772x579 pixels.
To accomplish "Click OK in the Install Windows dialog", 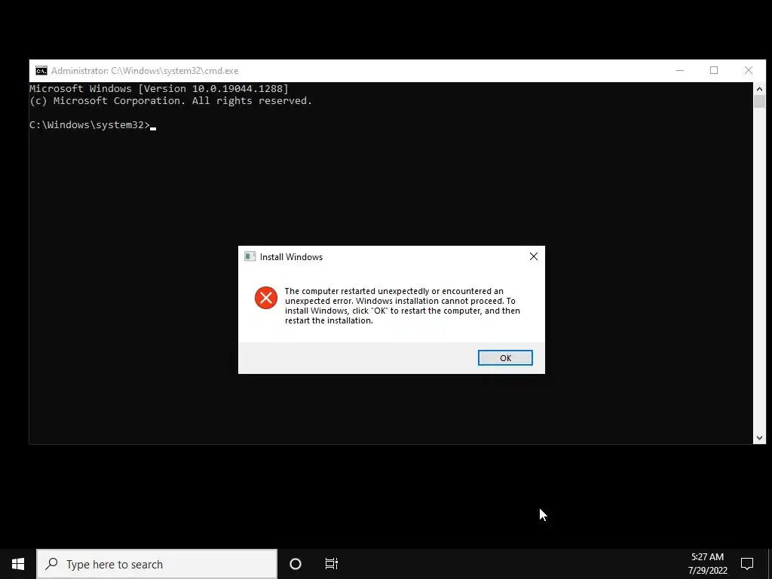I will [505, 358].
